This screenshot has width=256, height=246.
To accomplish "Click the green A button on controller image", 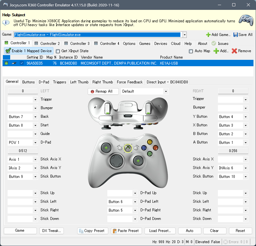I will coord(150,154).
